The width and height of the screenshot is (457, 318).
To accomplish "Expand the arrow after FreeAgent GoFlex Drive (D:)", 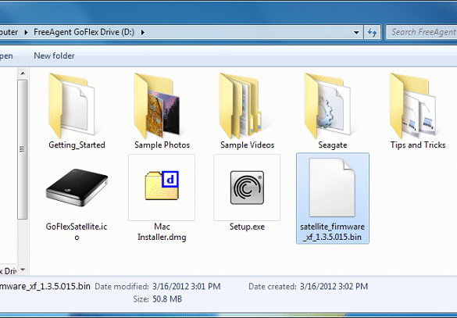I will click(x=143, y=32).
